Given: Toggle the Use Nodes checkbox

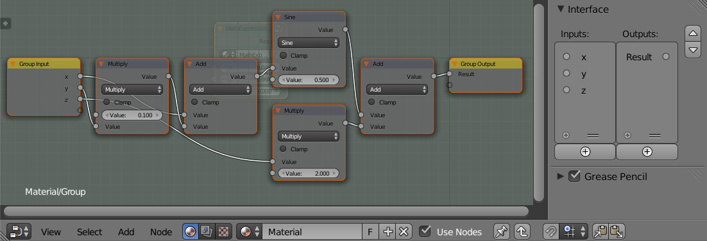Looking at the screenshot, I should coord(425,231).
